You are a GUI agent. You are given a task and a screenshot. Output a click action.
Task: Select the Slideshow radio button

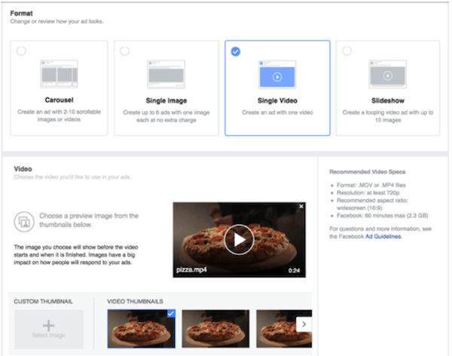(347, 51)
